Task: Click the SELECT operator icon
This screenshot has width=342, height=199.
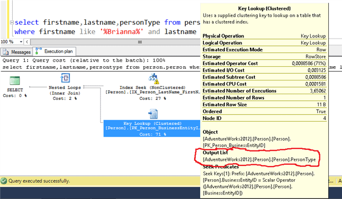Action: tap(15, 80)
